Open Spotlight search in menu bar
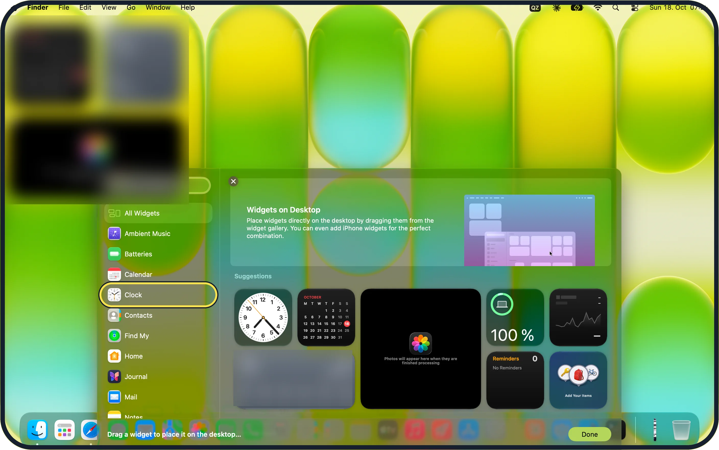 (x=616, y=8)
